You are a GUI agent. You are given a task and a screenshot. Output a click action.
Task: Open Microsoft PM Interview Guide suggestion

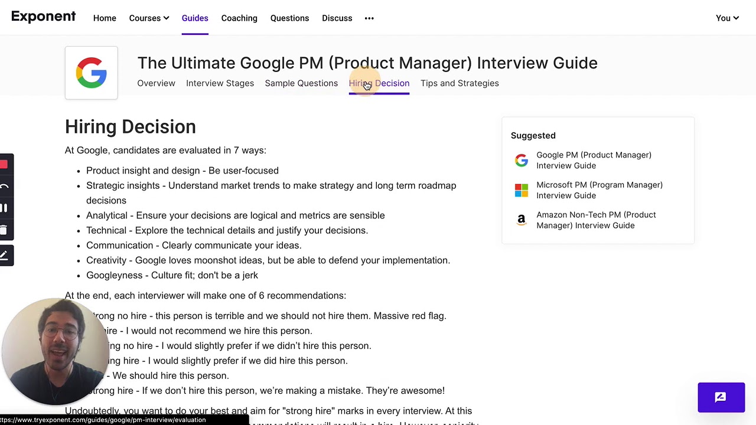[x=599, y=190]
